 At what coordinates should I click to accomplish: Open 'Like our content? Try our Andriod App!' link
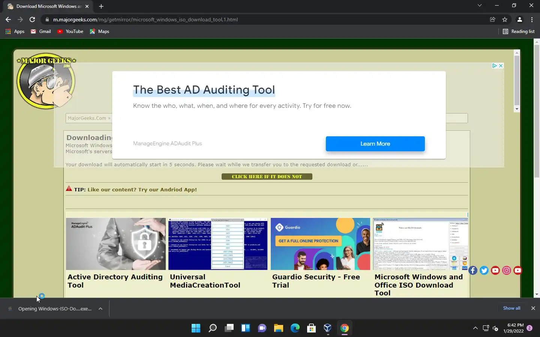point(142,189)
